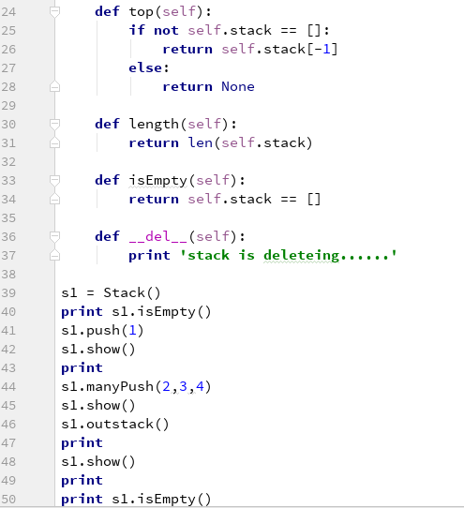The height and width of the screenshot is (508, 464).
Task: Click the __del__ method name
Action: [x=158, y=237]
